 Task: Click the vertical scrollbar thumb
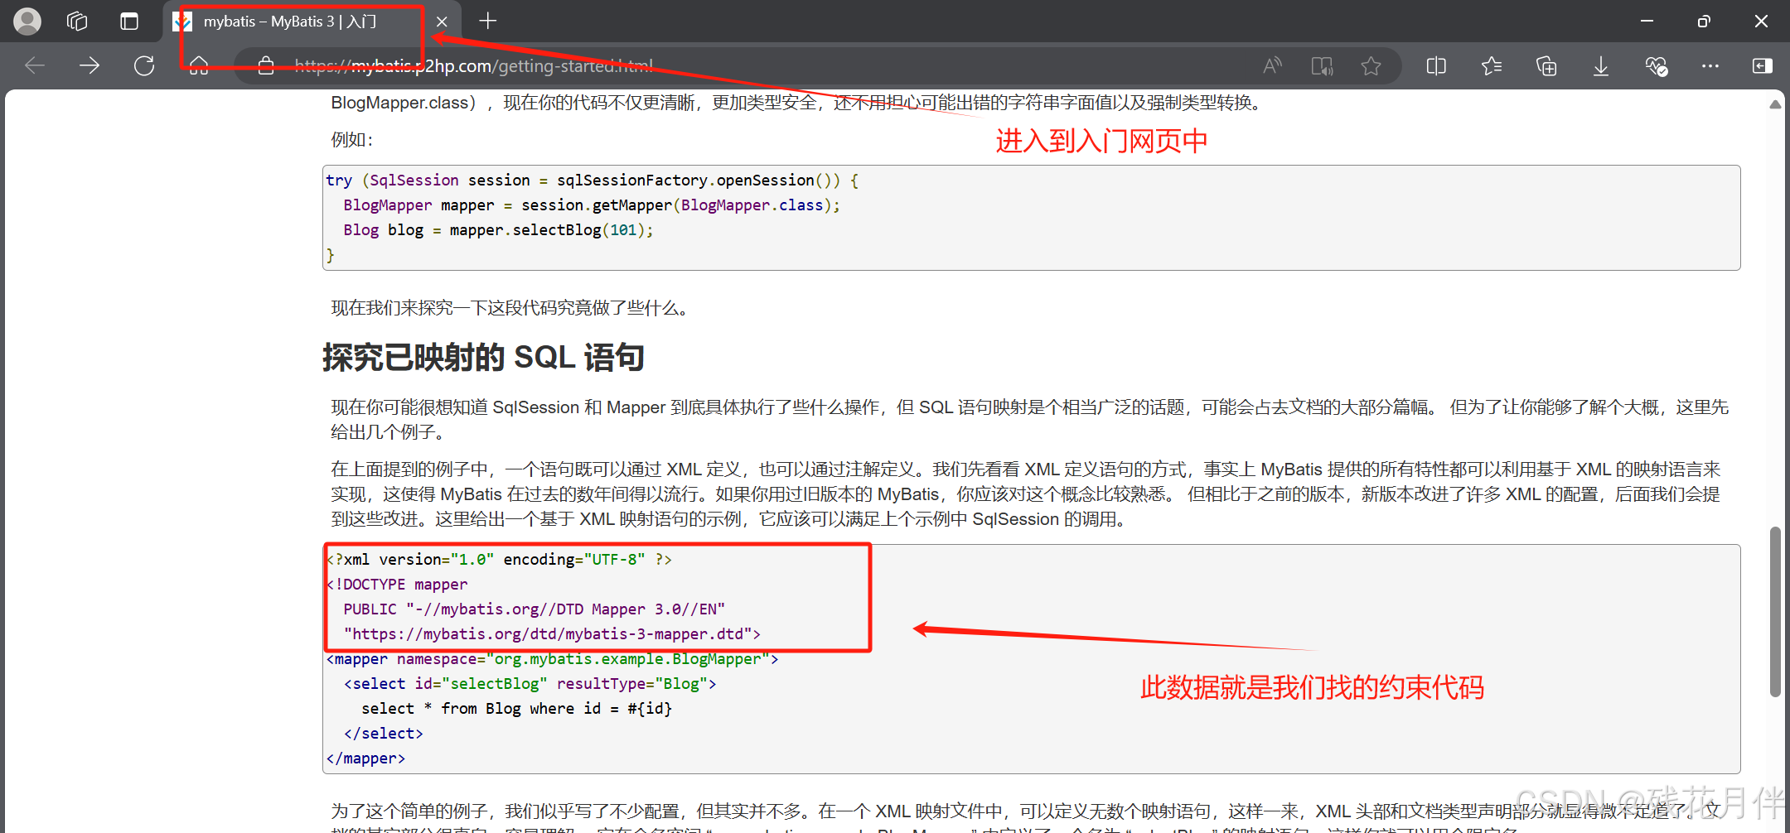pos(1775,611)
